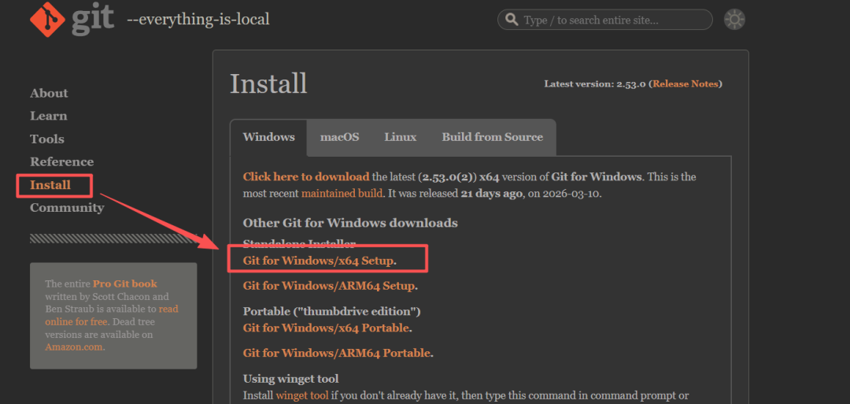Click the '21 days ago' text
Viewport: 850px width, 404px height.
tap(492, 193)
